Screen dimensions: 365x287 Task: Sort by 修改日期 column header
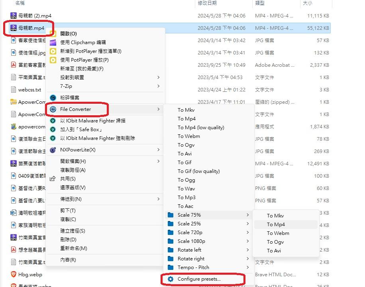click(x=207, y=3)
